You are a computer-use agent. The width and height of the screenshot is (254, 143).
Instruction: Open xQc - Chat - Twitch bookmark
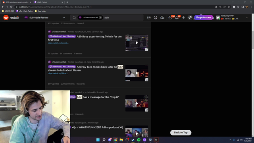pyautogui.click(x=25, y=11)
